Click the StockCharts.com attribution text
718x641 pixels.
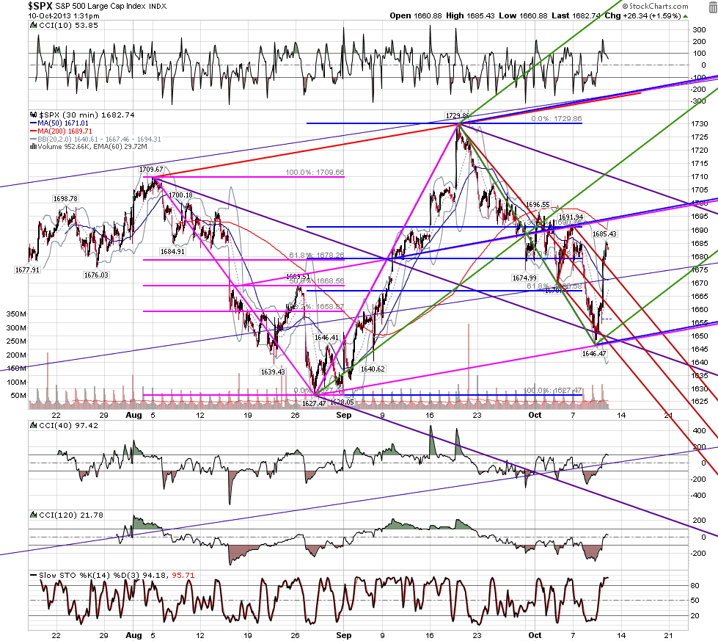pyautogui.click(x=659, y=6)
